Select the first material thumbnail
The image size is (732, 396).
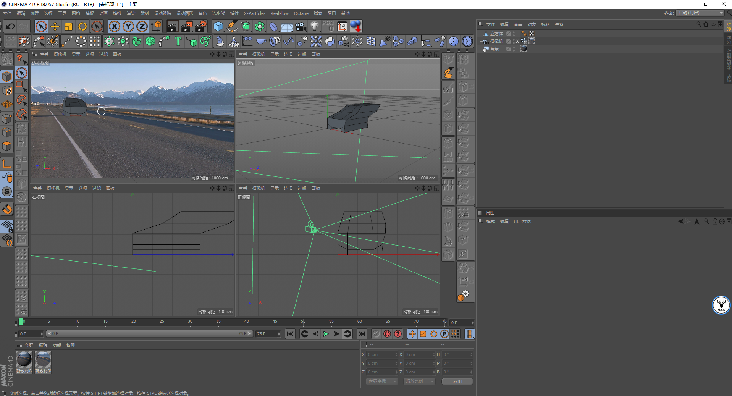24,360
